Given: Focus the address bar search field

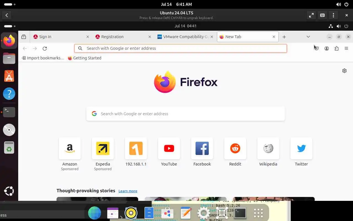Looking at the screenshot, I should click(x=181, y=48).
